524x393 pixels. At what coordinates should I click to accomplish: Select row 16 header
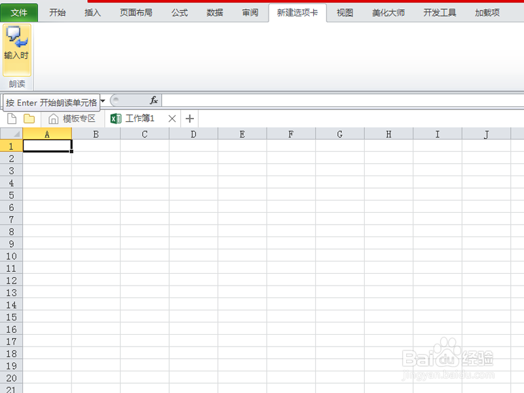click(x=11, y=329)
